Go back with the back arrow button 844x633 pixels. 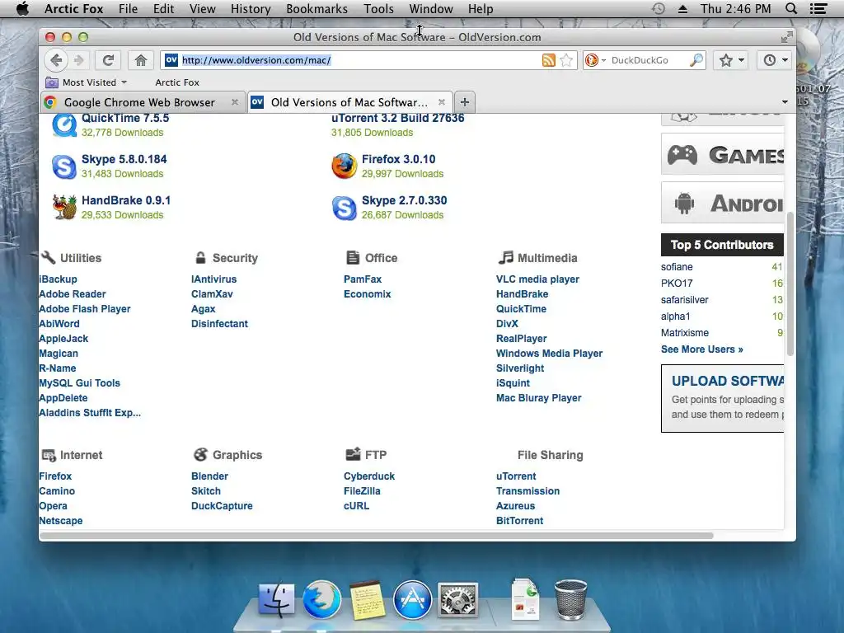(x=56, y=60)
